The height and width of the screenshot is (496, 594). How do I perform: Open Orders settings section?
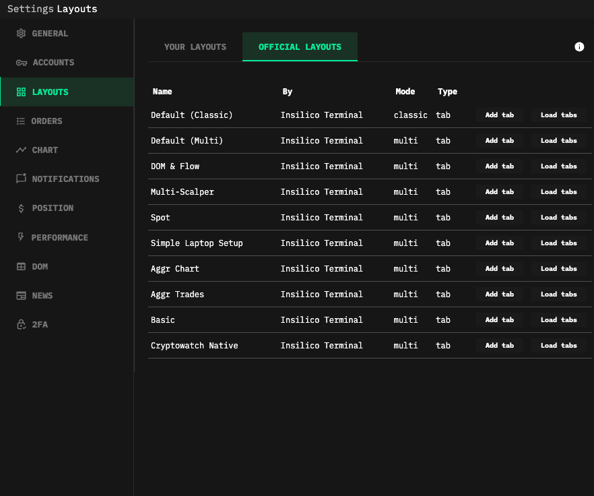point(67,121)
